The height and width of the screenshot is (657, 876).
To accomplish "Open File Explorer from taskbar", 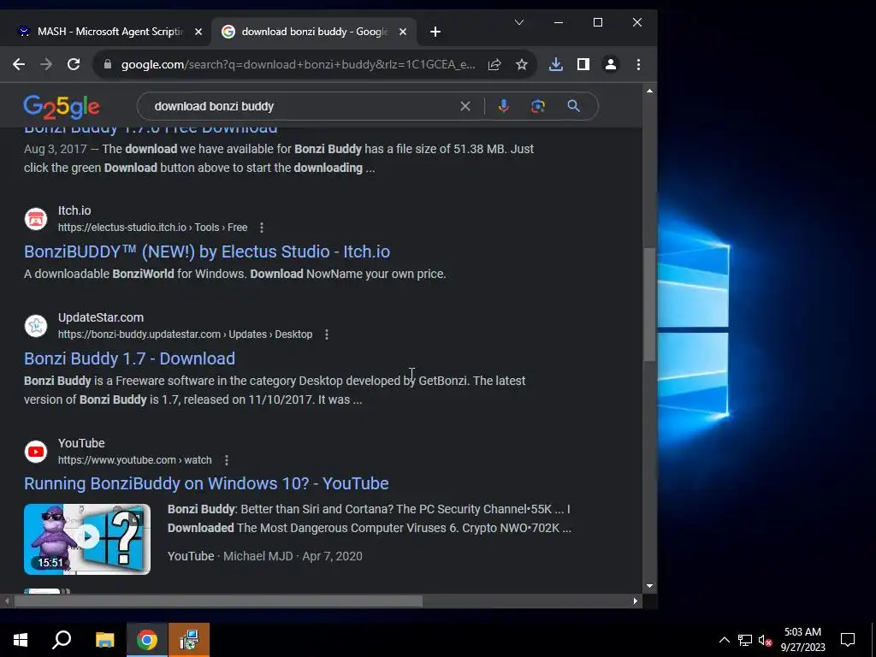I will click(x=104, y=640).
